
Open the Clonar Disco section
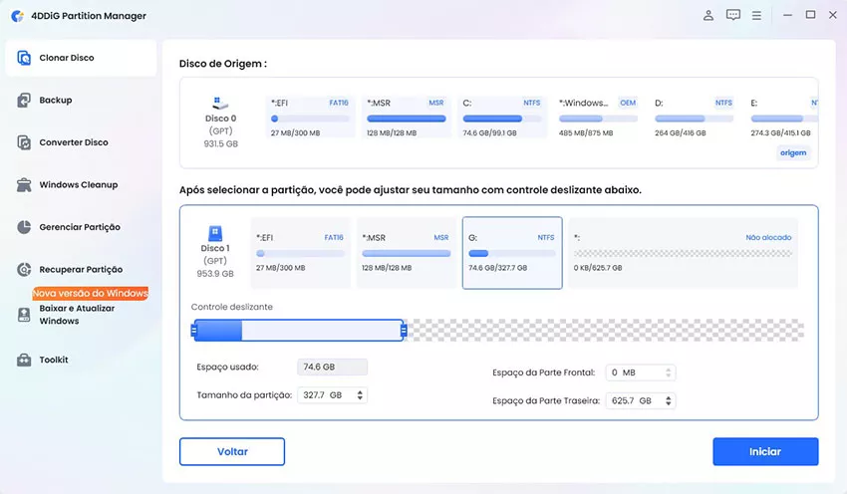coord(81,58)
